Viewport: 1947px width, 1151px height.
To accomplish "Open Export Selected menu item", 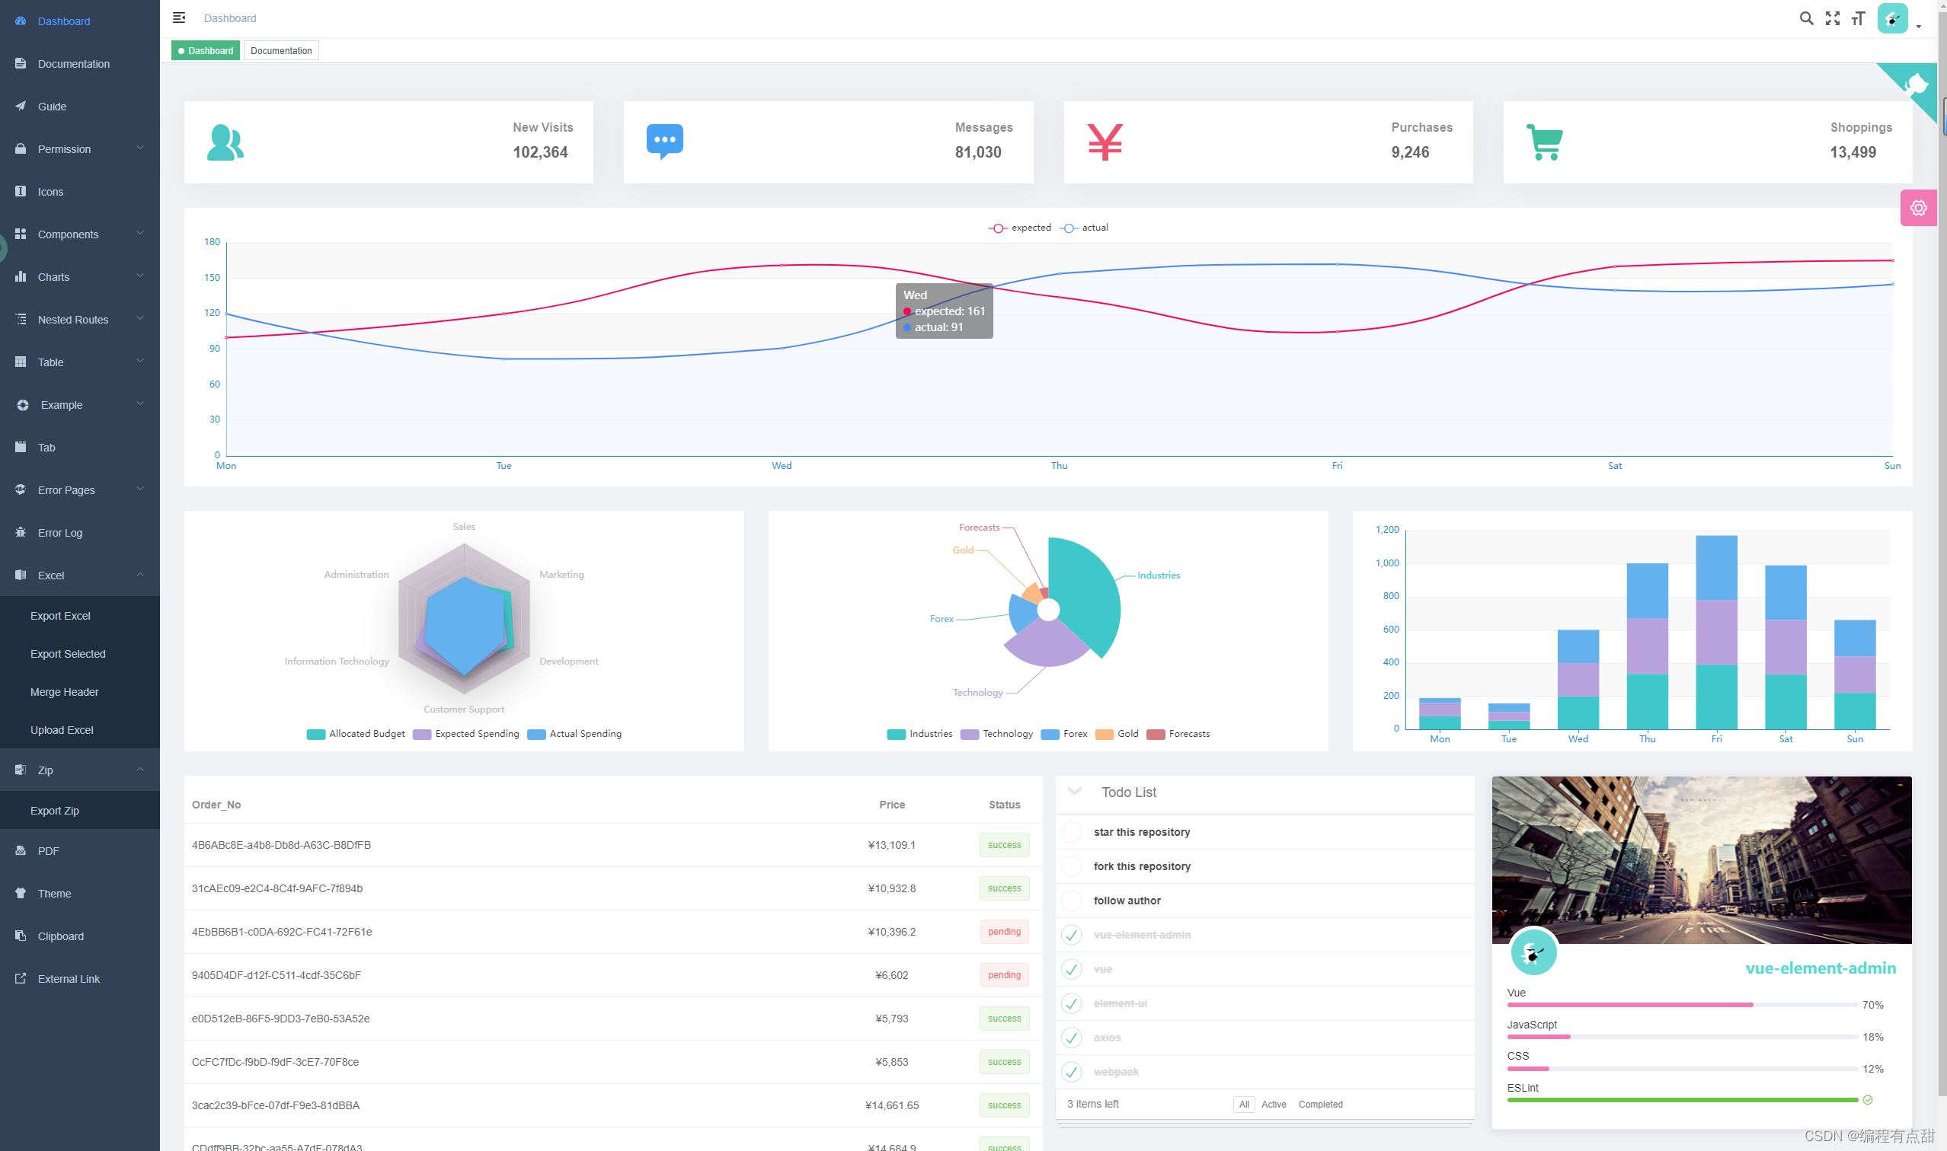I will click(80, 654).
